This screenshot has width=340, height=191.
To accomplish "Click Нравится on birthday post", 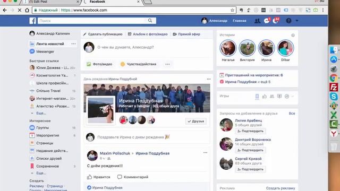I will click(99, 177).
